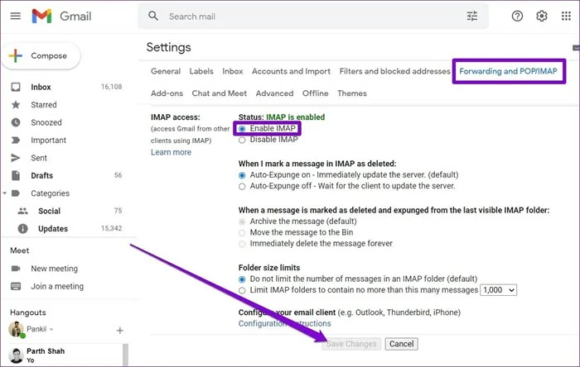Viewport: 580px width, 367px height.
Task: Click the Snoozed clock icon
Action: (x=16, y=122)
